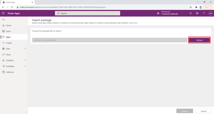Minimize the browser window
The width and height of the screenshot is (214, 114).
[198, 2]
